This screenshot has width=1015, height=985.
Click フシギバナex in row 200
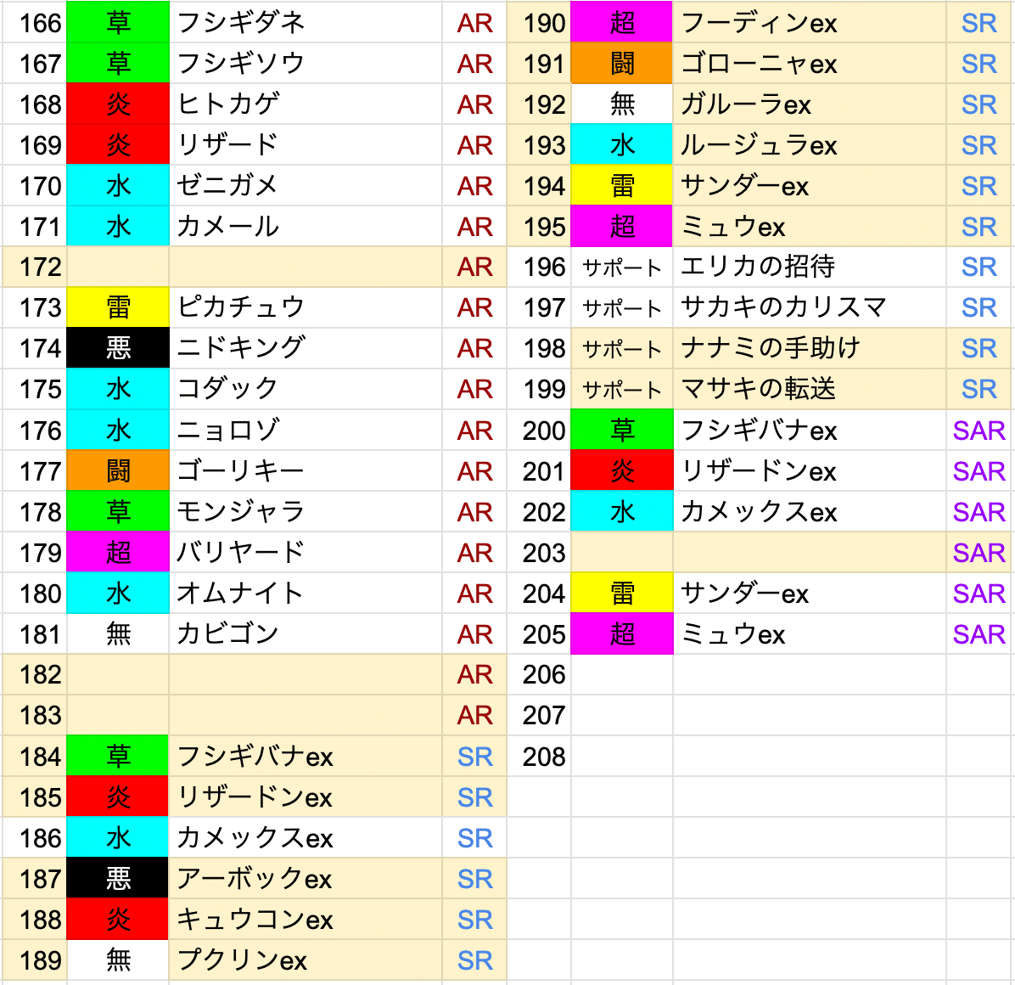(x=809, y=431)
